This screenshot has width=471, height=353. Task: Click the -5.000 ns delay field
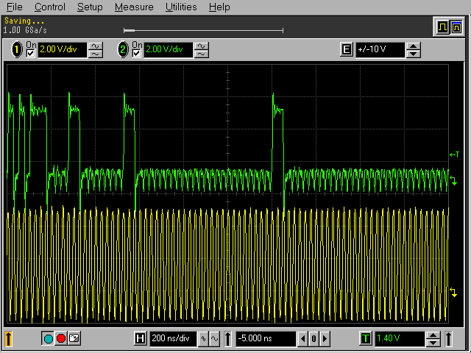[266, 338]
